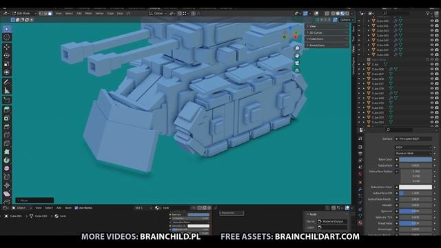Select the Shrink/Fatten tool

click(x=7, y=185)
